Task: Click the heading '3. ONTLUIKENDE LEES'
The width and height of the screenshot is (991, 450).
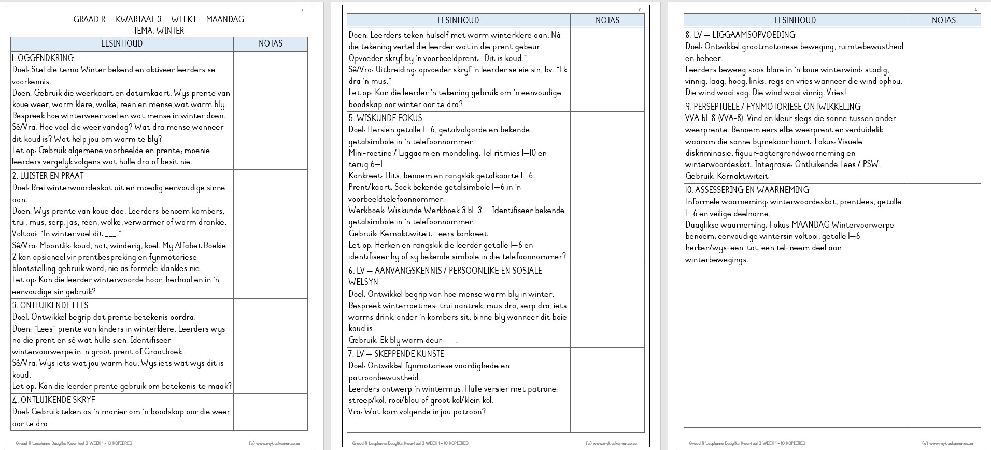Action: pyautogui.click(x=50, y=305)
